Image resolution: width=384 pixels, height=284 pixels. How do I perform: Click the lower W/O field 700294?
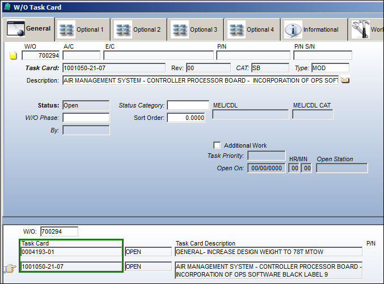tap(59, 231)
